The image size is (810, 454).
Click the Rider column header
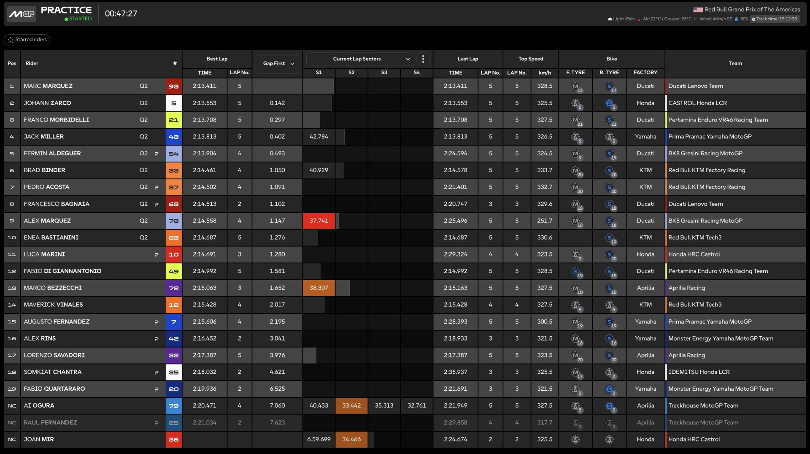click(x=32, y=64)
